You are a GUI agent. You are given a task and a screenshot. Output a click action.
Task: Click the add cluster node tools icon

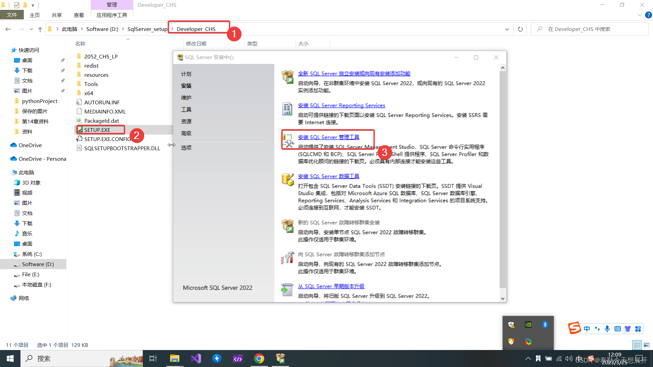click(287, 258)
